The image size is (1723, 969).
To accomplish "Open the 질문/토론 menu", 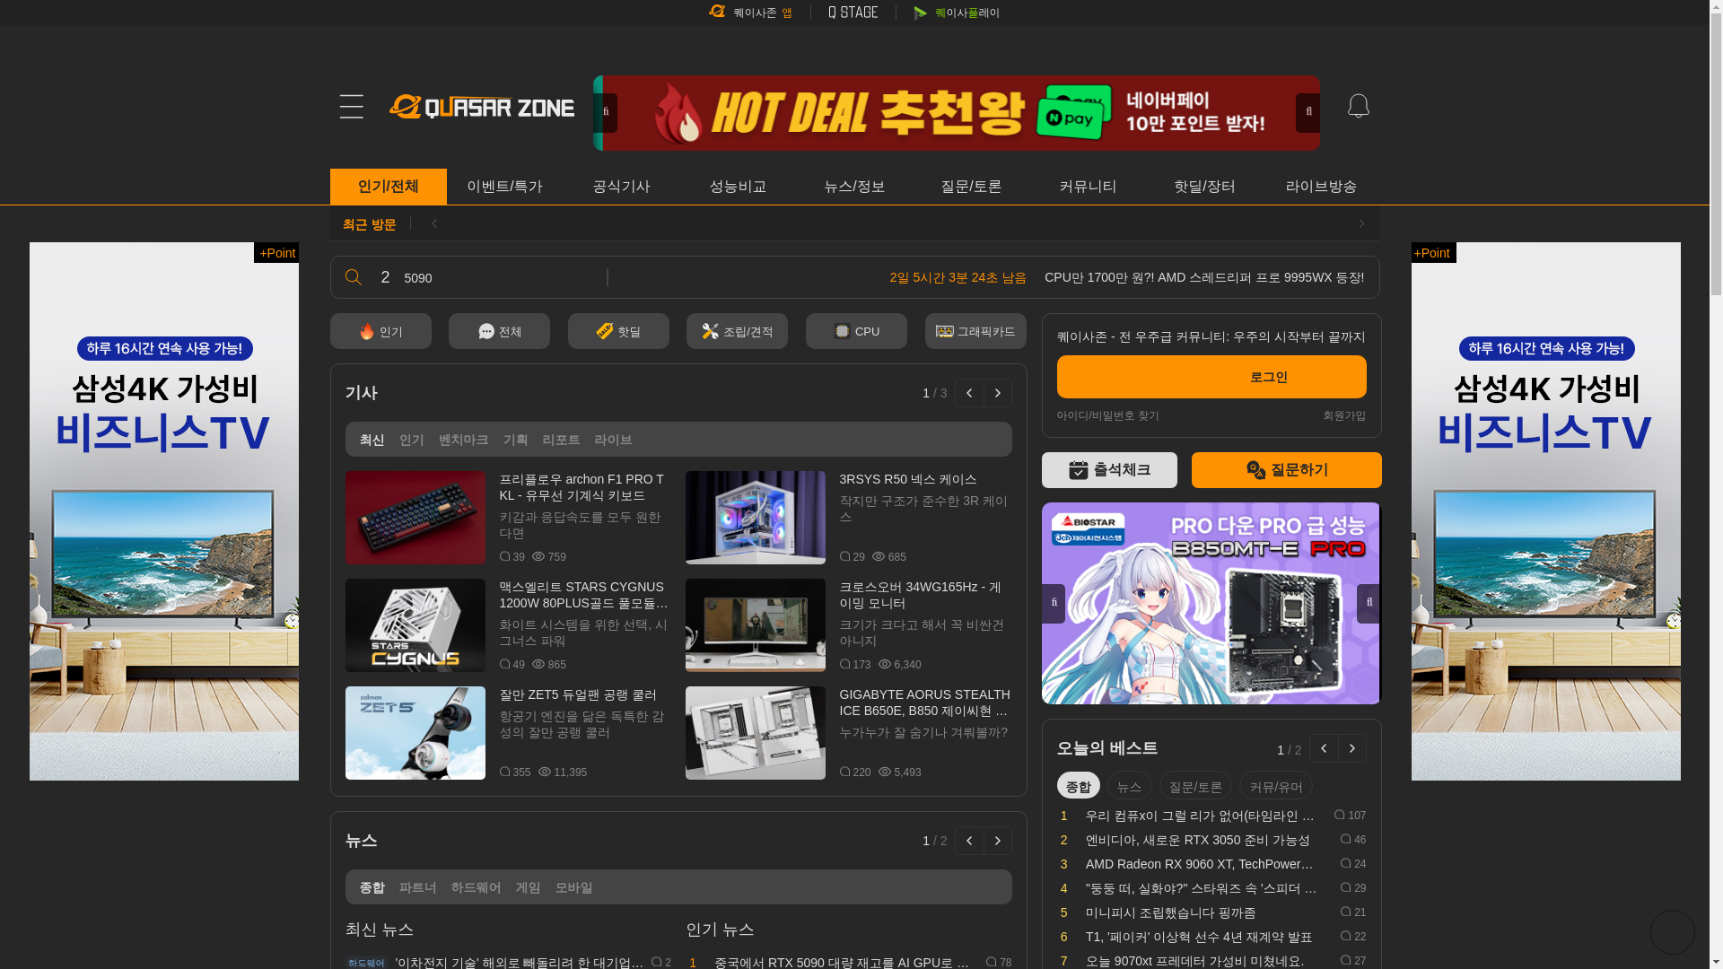I will point(971,187).
